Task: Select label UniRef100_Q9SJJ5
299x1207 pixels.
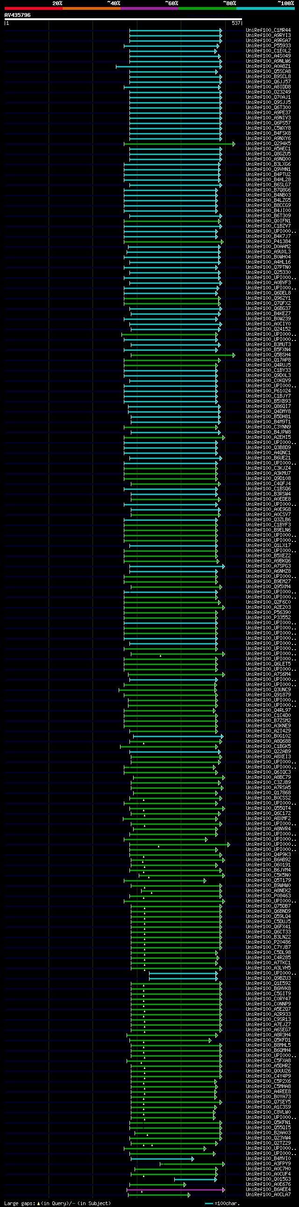Action: (268, 103)
